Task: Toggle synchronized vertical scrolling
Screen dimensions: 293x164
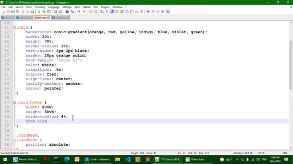Action: (x=91, y=11)
